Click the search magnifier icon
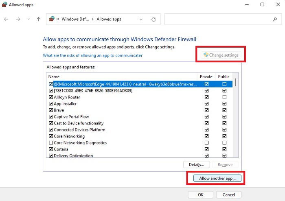 [x=275, y=19]
